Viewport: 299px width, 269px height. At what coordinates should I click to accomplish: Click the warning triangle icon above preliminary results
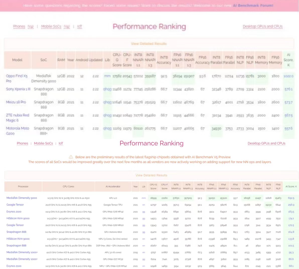(x=71, y=157)
